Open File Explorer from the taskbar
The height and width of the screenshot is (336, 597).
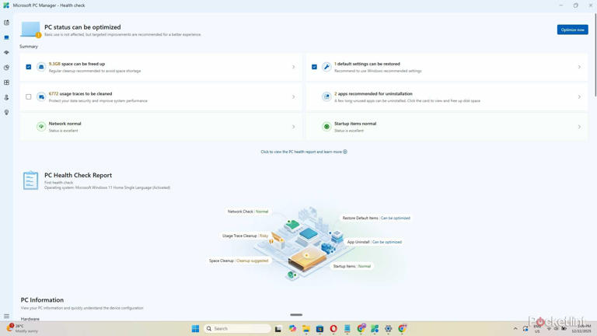306,329
